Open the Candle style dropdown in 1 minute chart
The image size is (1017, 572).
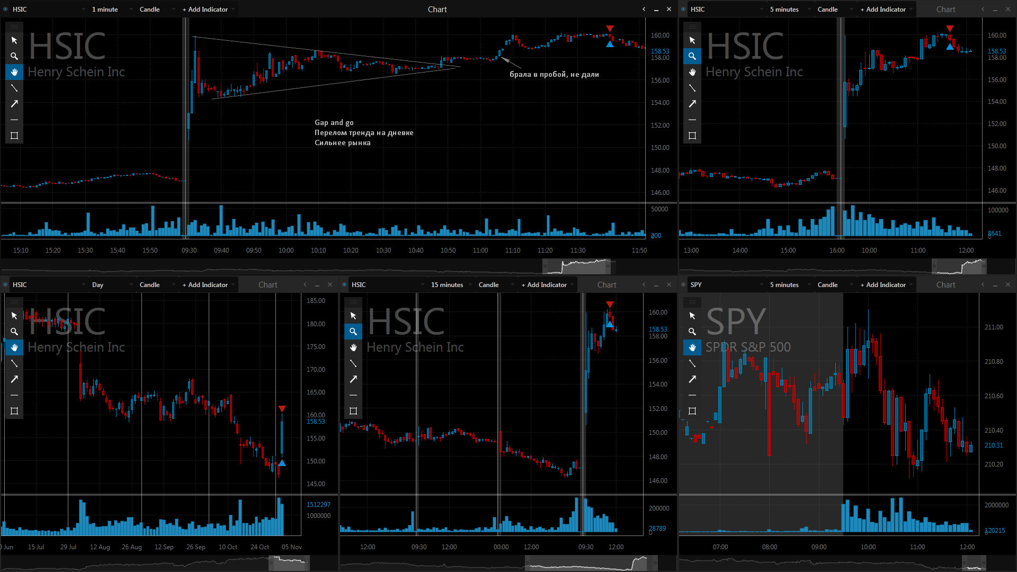coord(156,10)
